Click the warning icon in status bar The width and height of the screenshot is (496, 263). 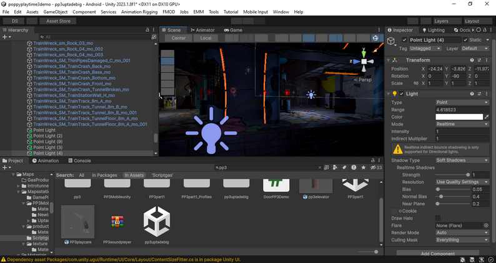coord(3,259)
